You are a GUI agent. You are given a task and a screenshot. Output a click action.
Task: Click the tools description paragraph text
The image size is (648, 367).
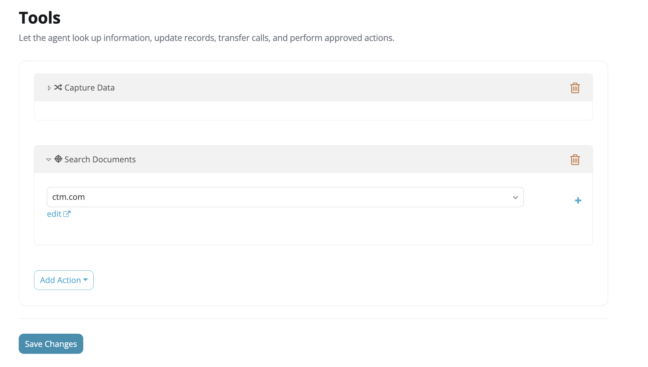[206, 38]
